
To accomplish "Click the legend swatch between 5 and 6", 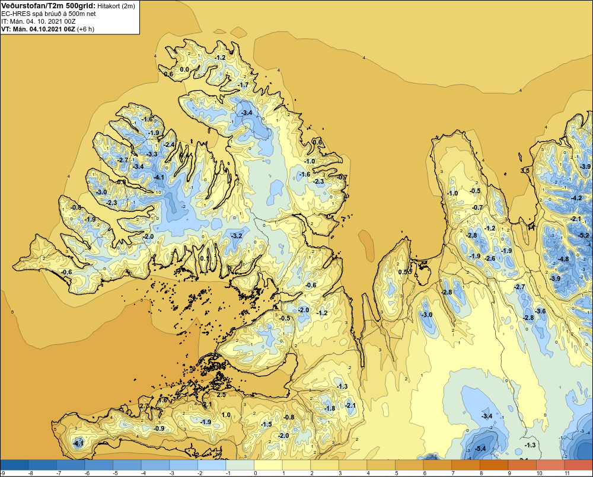I will [410, 465].
